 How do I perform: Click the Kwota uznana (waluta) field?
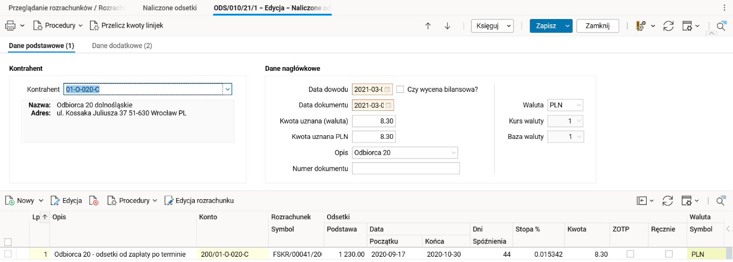click(374, 121)
